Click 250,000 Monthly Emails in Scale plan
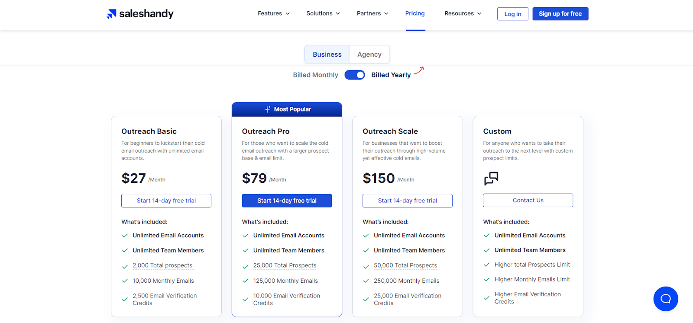Screen dimensions: 693x323 click(407, 281)
